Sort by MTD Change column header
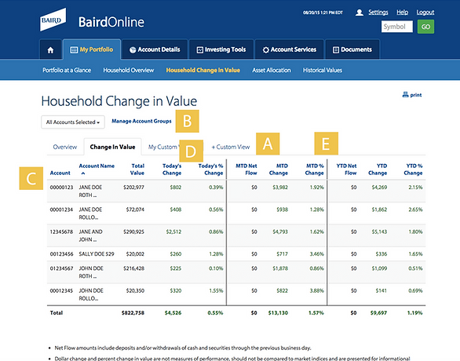This screenshot has height=361, width=460. (x=279, y=170)
